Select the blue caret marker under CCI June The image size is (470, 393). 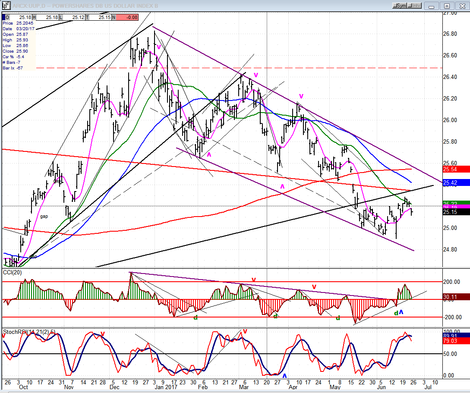(x=401, y=312)
